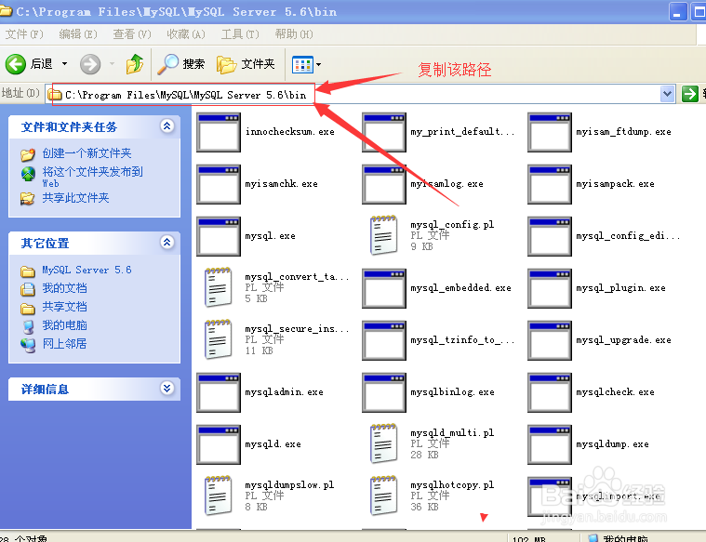Click the Views grid icon
This screenshot has height=542, width=706.
[302, 65]
